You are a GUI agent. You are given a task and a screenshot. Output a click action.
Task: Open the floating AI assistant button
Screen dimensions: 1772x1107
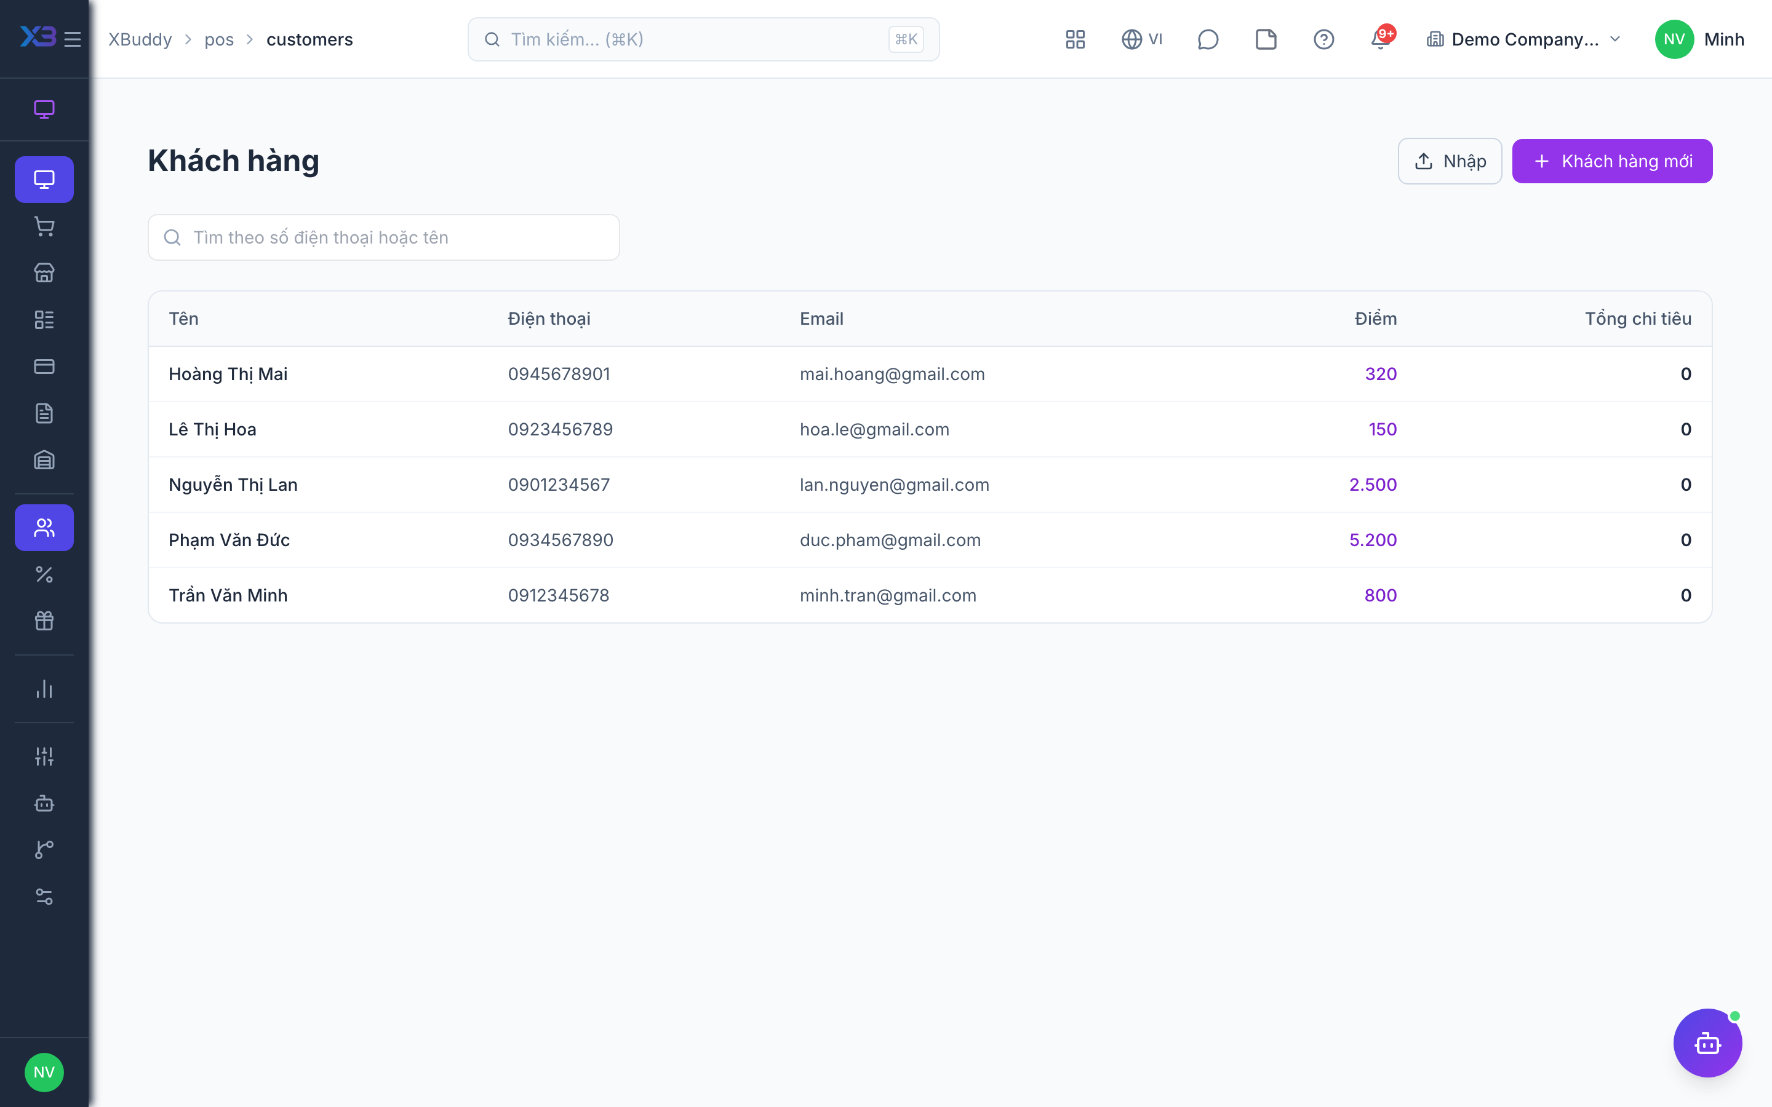click(x=1707, y=1042)
